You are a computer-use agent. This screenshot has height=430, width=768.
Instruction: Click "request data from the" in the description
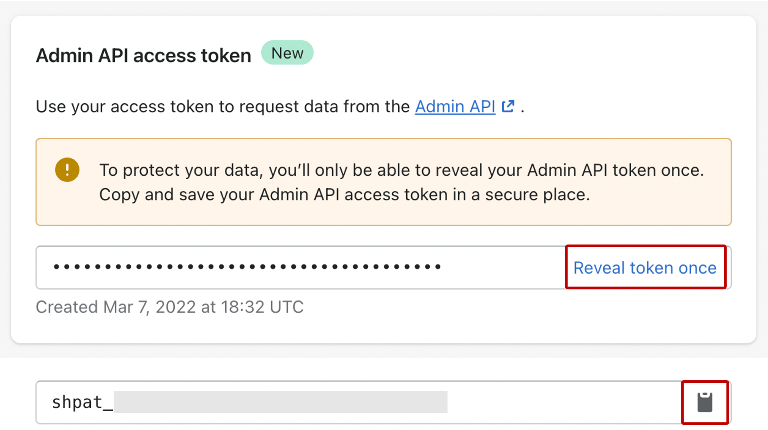click(324, 107)
